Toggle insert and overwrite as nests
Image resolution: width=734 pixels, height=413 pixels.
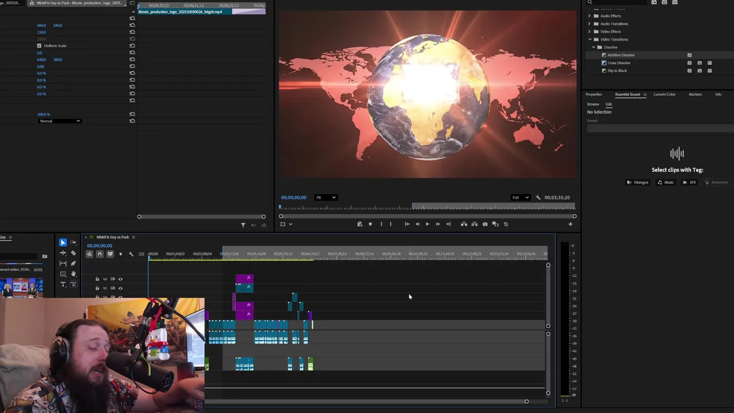point(89,254)
